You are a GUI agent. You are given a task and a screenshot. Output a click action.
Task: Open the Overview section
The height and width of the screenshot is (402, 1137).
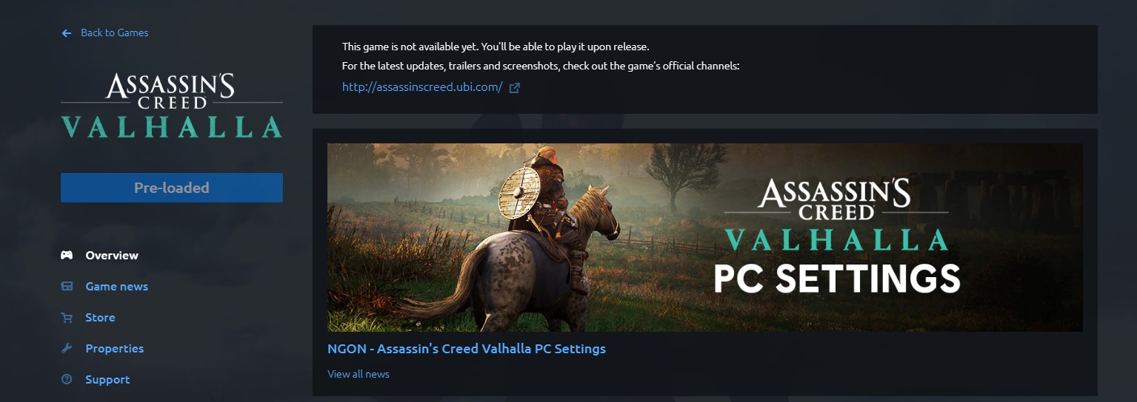click(112, 255)
